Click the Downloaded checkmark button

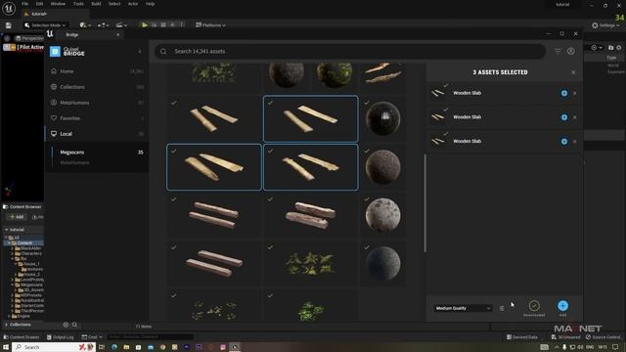point(534,306)
